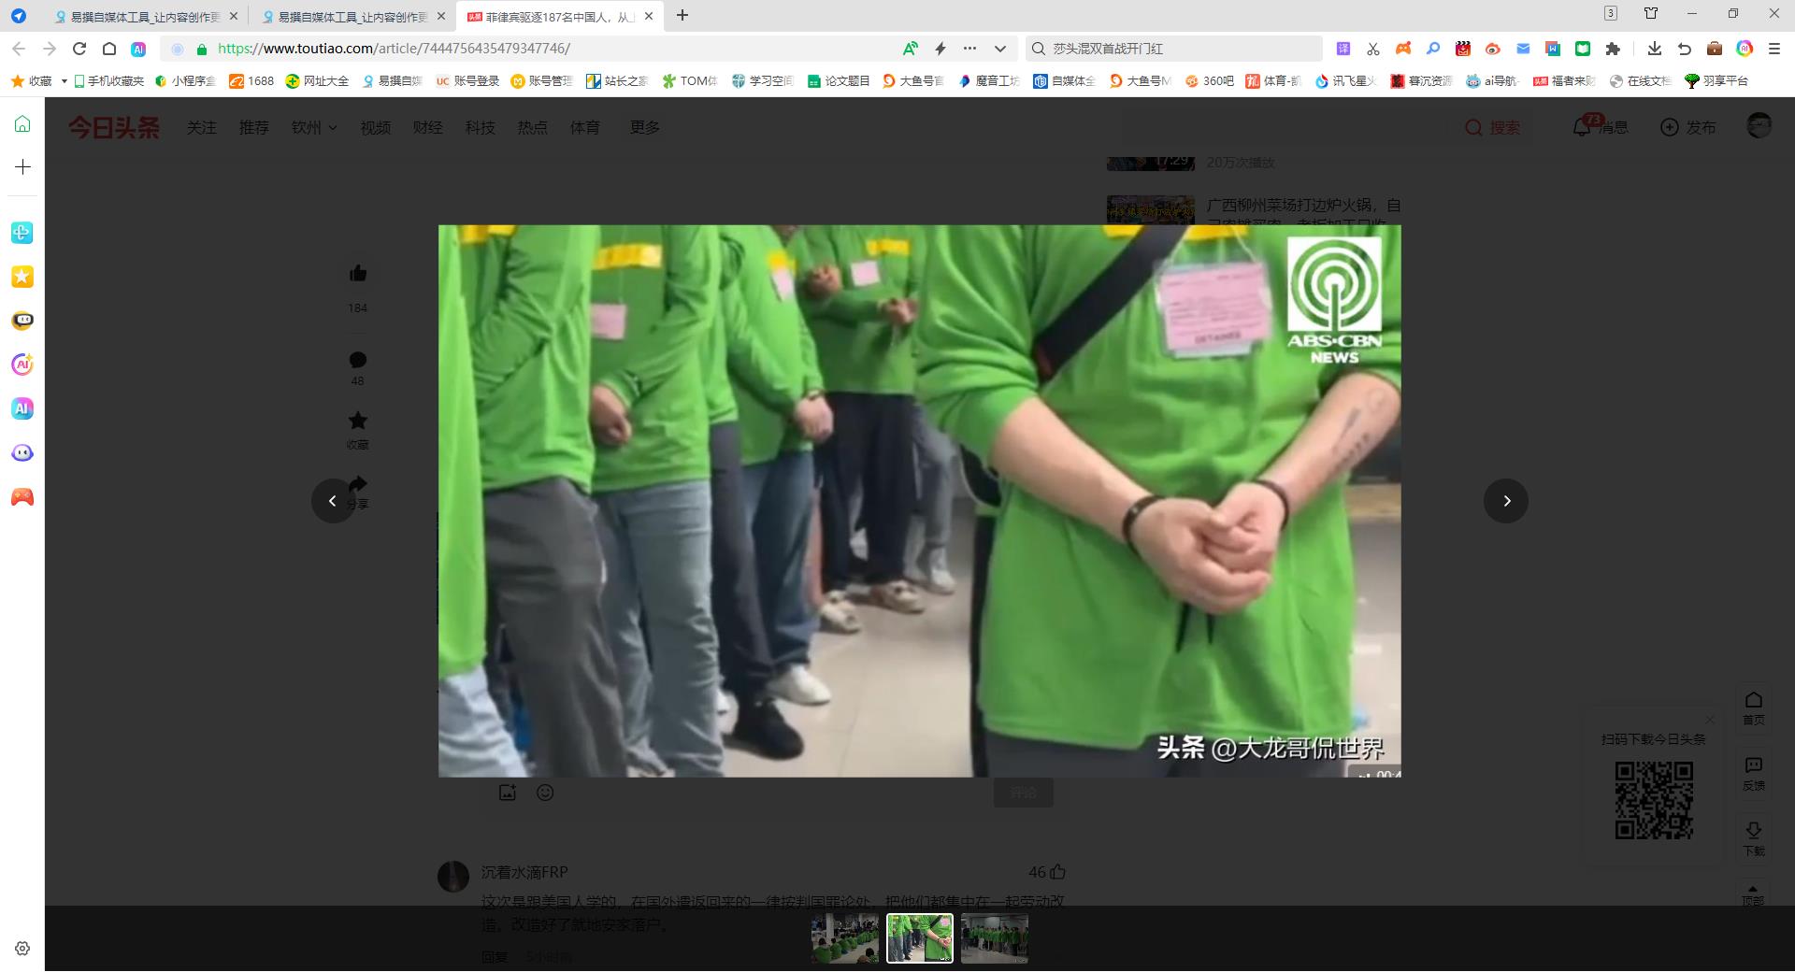Image resolution: width=1795 pixels, height=972 pixels.
Task: Open the AI assistant beside the address bar
Action: (x=138, y=49)
